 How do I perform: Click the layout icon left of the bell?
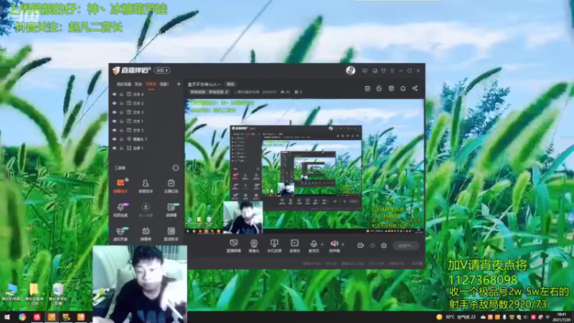click(391, 88)
